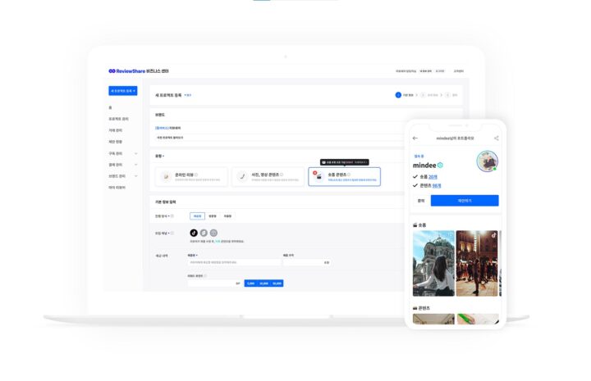
Task: Click the ReviewShare logo in the header
Action: click(x=127, y=71)
